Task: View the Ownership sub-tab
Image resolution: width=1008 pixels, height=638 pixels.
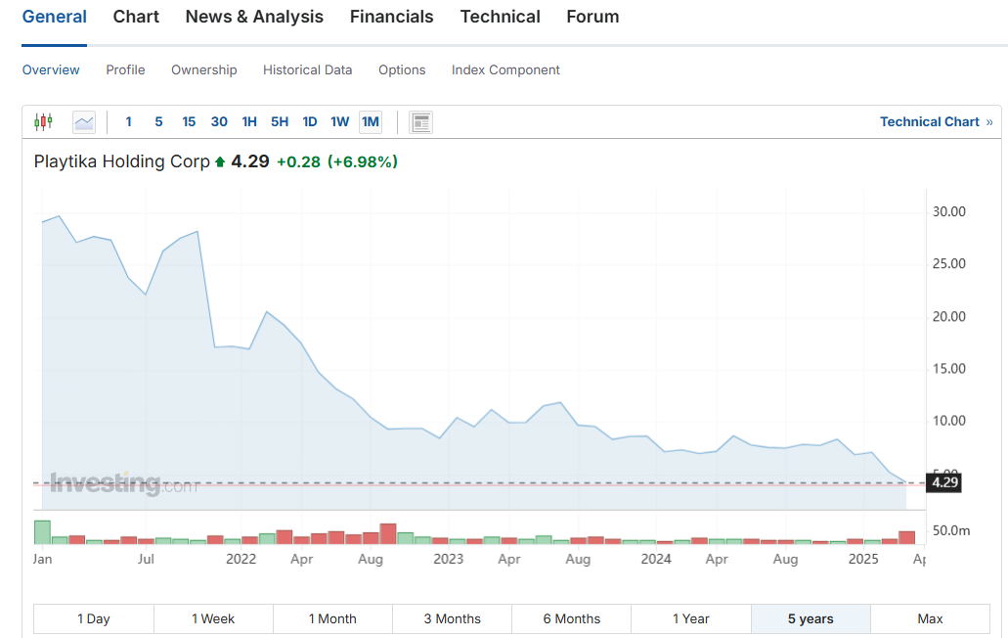Action: 203,70
